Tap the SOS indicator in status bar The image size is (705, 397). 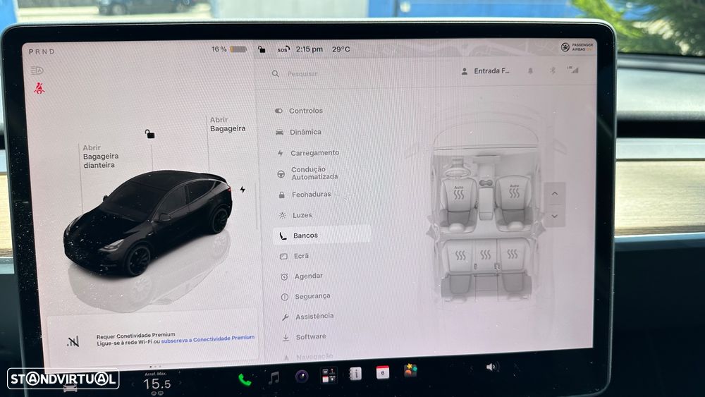(x=283, y=49)
